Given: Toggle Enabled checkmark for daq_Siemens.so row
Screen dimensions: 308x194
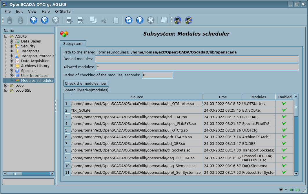Looking at the screenshot, I should click(x=284, y=166).
